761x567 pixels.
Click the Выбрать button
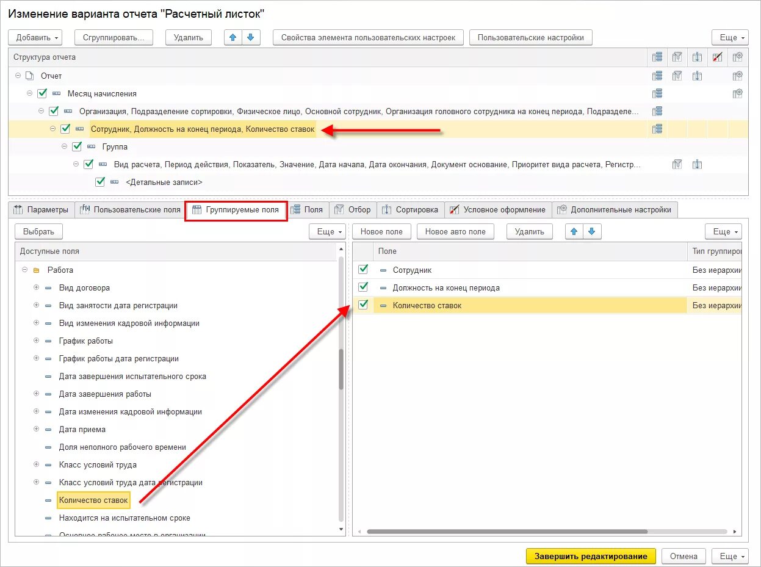(x=39, y=232)
